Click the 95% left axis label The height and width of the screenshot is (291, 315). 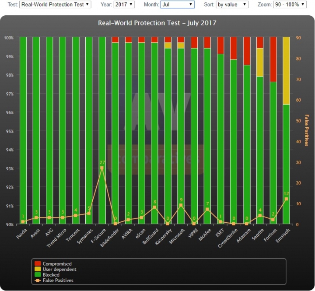(10, 131)
